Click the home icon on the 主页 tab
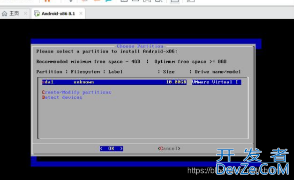 pyautogui.click(x=4, y=13)
